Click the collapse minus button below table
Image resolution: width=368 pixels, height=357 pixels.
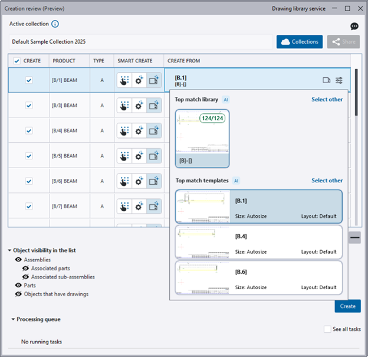(x=354, y=237)
